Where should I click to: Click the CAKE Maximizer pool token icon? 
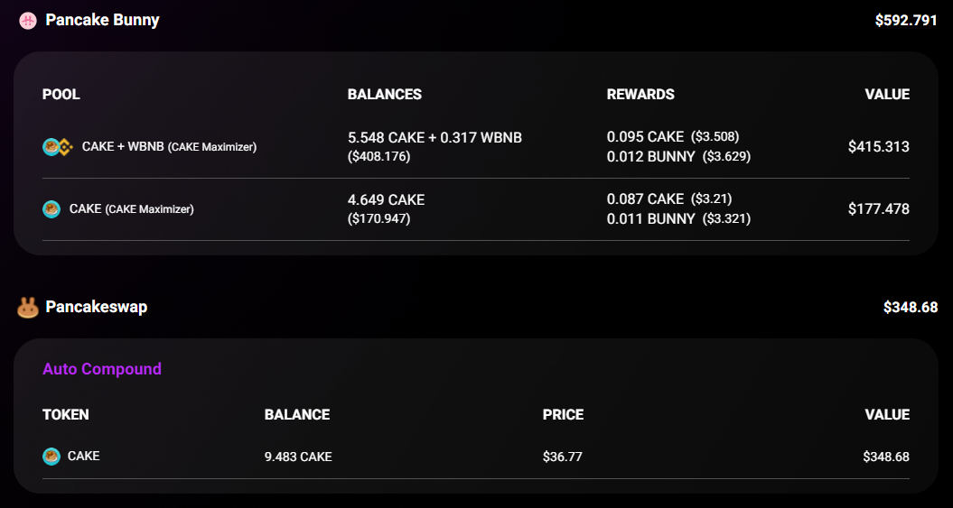pyautogui.click(x=51, y=209)
